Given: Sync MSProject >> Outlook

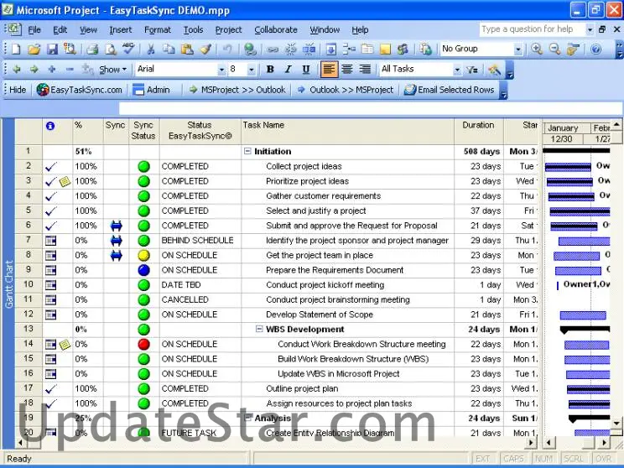Looking at the screenshot, I should [x=237, y=90].
